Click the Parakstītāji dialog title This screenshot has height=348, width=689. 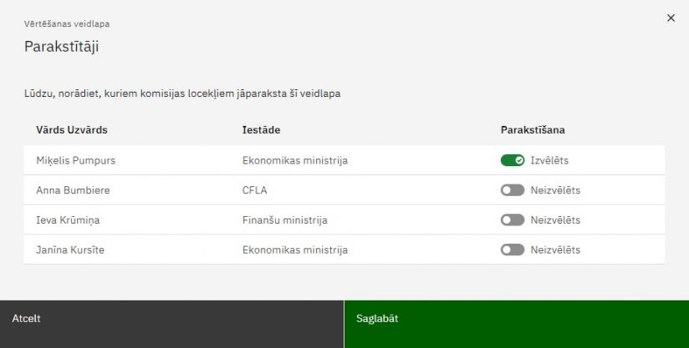click(62, 47)
